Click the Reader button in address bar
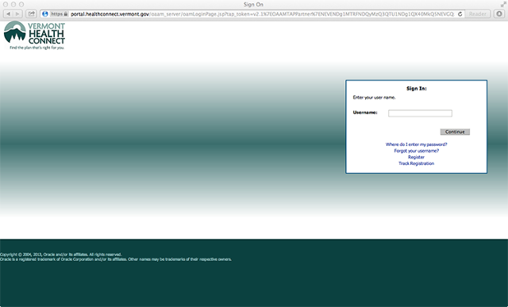This screenshot has height=307, width=508. pos(478,14)
